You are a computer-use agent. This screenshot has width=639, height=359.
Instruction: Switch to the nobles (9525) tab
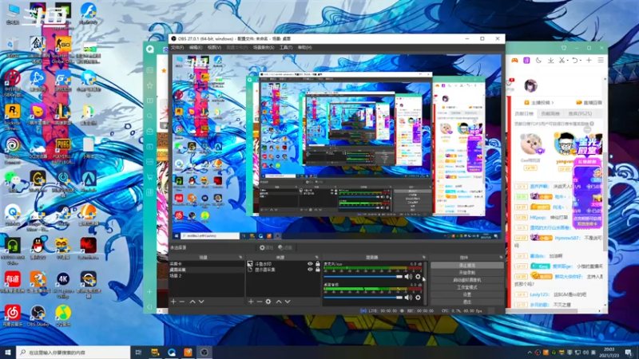(x=580, y=113)
